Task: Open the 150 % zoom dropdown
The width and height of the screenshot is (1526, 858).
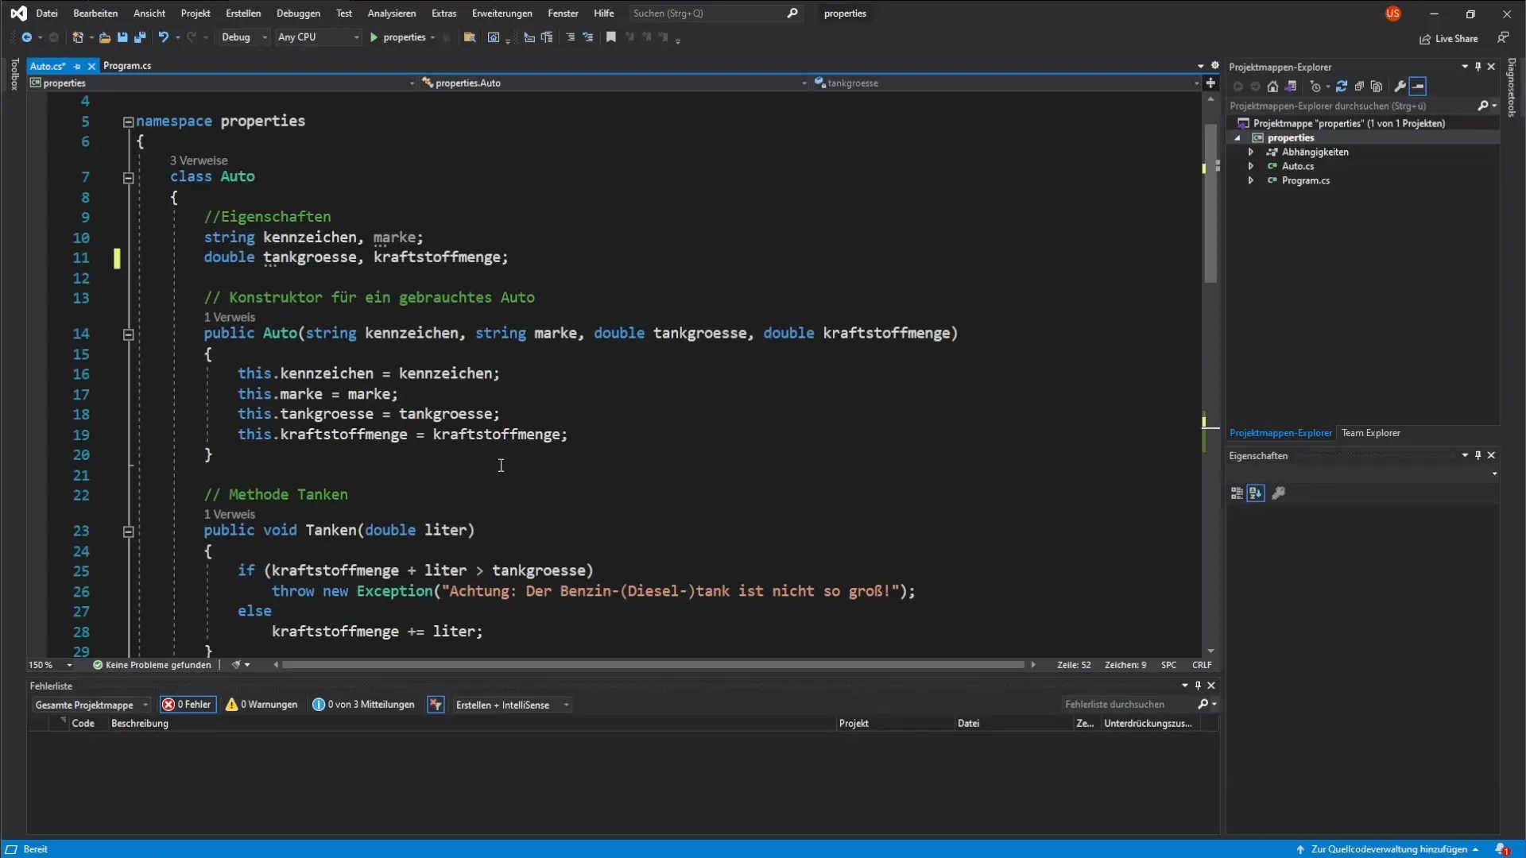Action: pyautogui.click(x=50, y=665)
